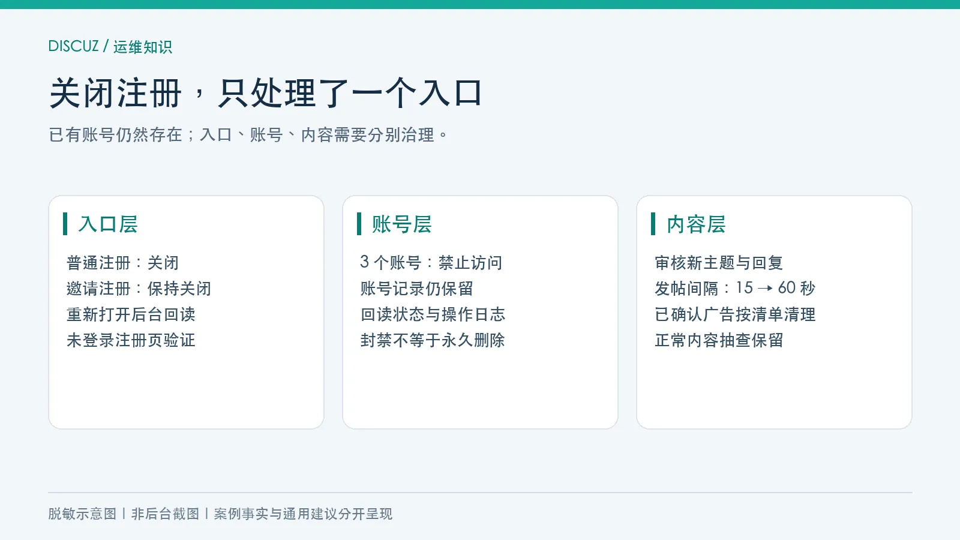Click the line '封禁不等于永久删除'
The height and width of the screenshot is (540, 960).
pos(433,340)
